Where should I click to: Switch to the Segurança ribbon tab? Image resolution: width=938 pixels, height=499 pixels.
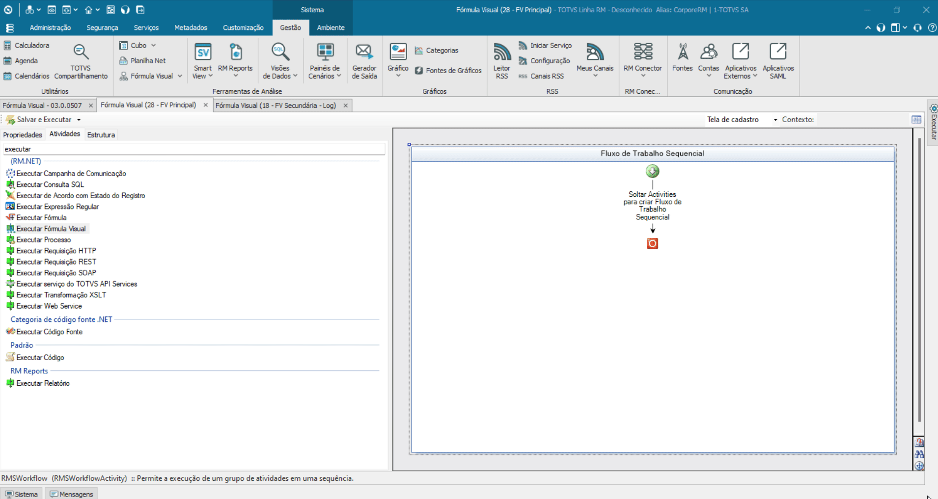click(102, 28)
